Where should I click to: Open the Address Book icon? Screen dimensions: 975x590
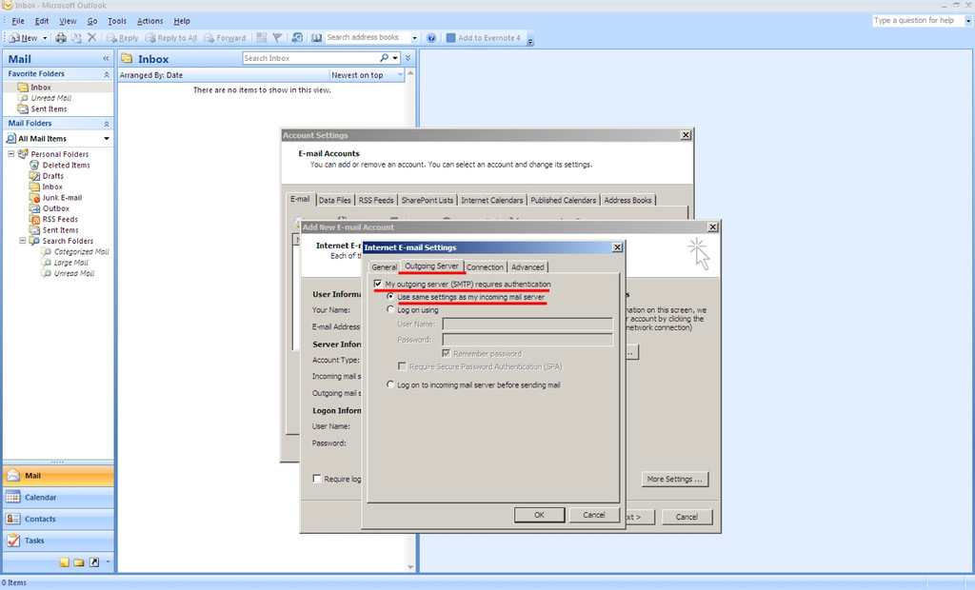pyautogui.click(x=316, y=38)
